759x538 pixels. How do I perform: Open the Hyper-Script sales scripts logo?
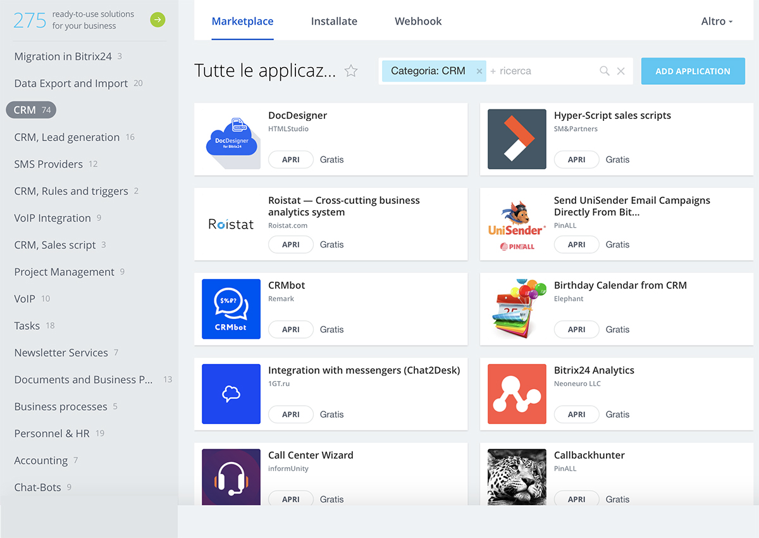point(517,139)
